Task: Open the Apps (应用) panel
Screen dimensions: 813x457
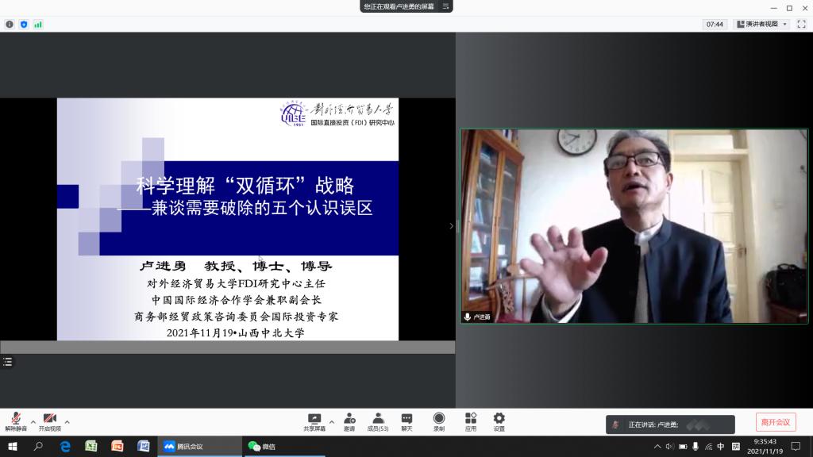Action: 471,421
